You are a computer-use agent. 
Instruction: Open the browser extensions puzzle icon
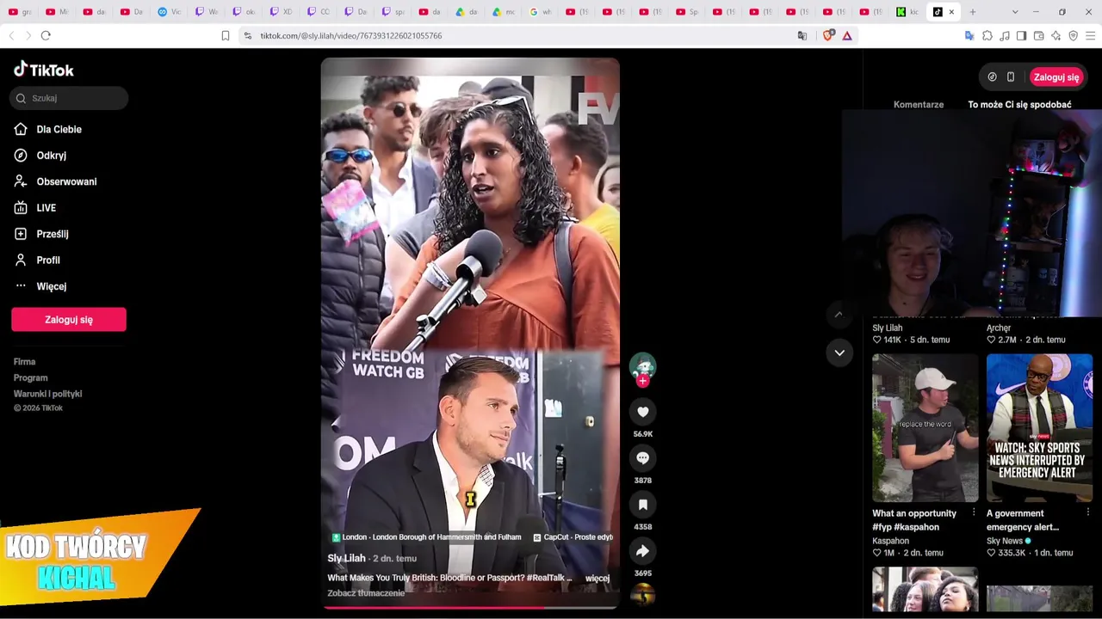pyautogui.click(x=987, y=35)
